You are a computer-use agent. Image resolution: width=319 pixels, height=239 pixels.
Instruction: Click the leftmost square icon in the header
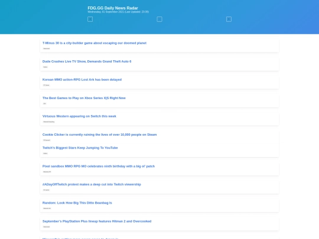coord(90,19)
